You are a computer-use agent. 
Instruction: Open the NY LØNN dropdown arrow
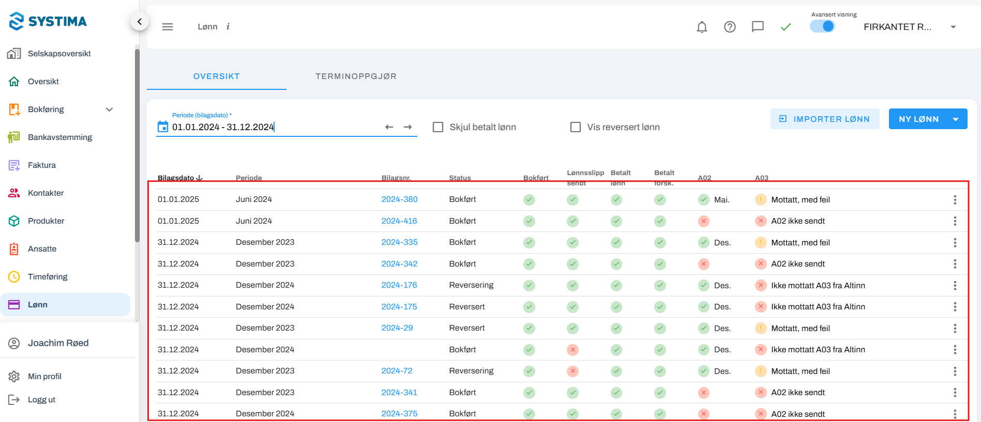[x=956, y=119]
